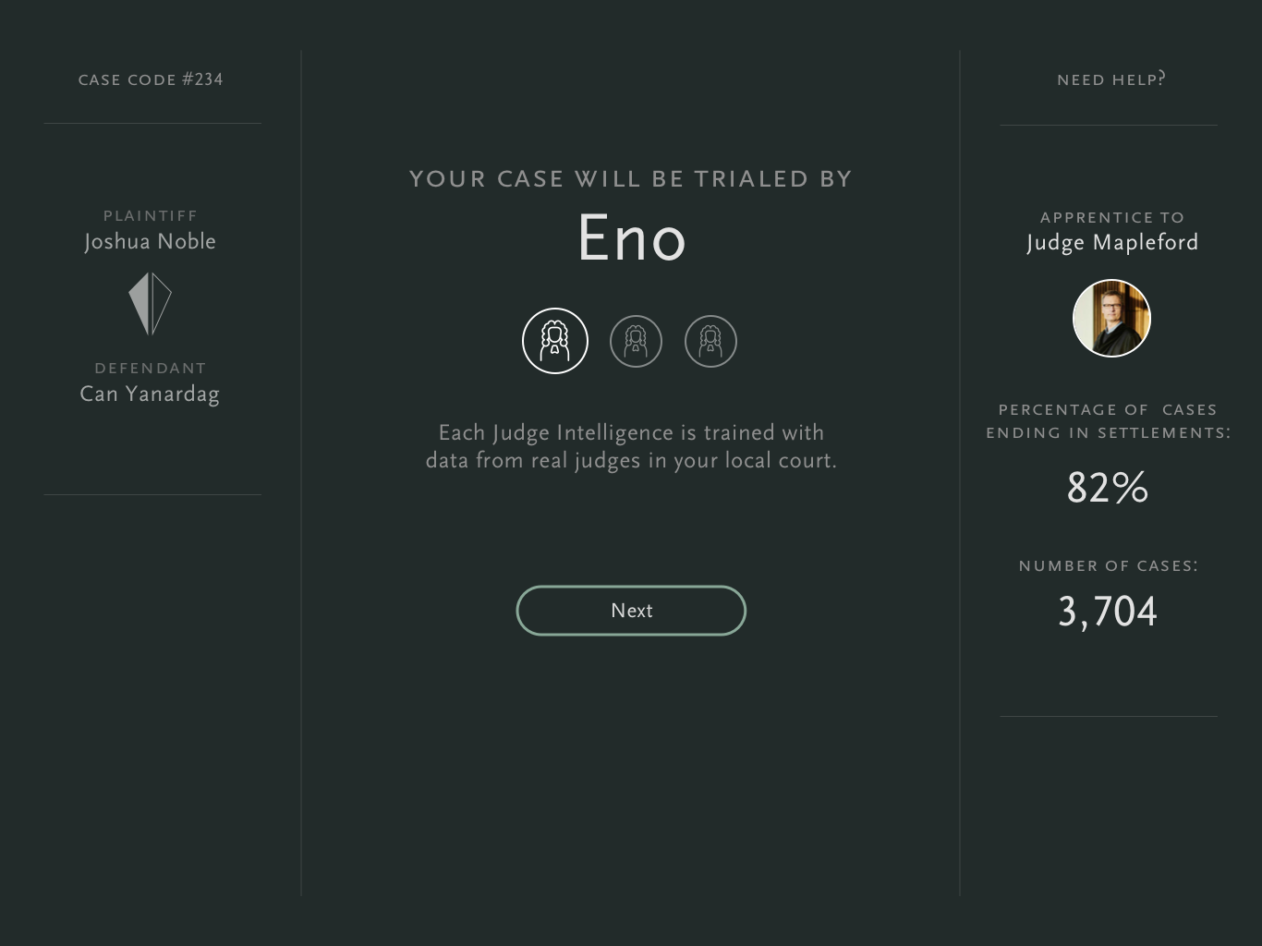Click the Next button
Screen dimensions: 1262x946
pyautogui.click(x=631, y=611)
